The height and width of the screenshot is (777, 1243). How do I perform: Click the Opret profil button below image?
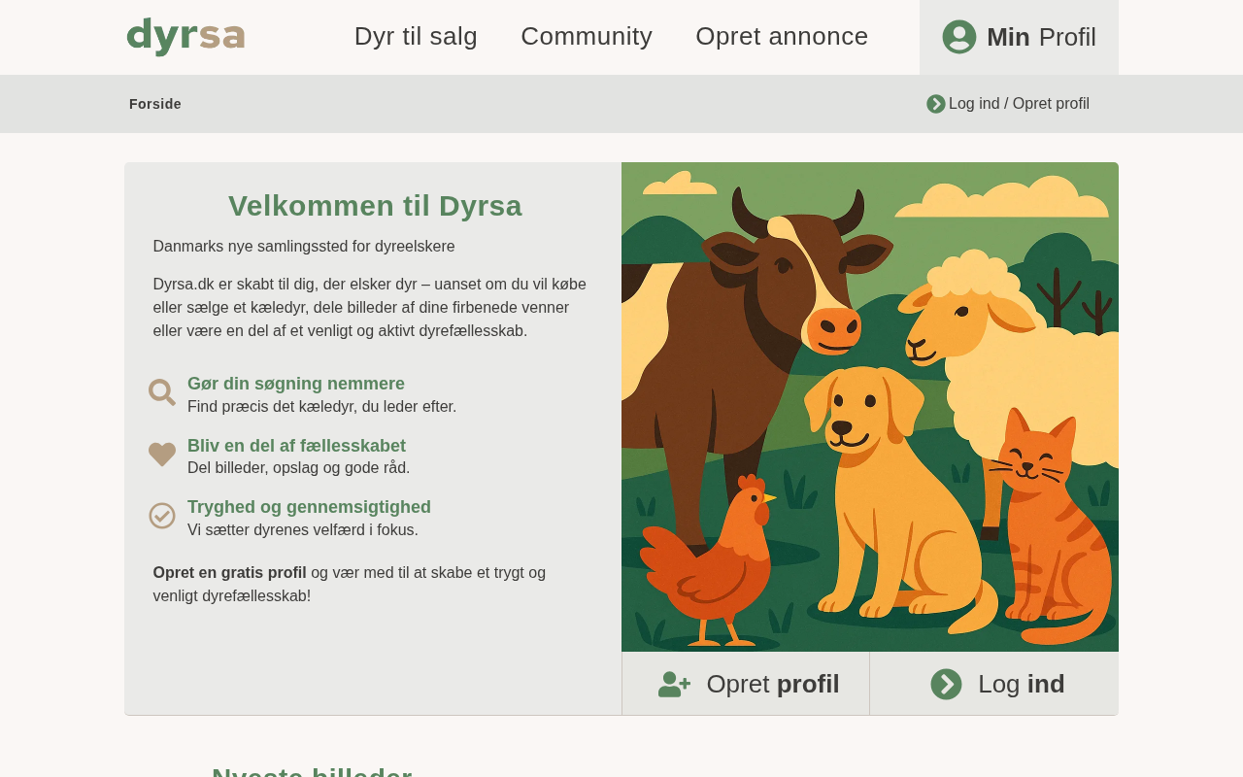pyautogui.click(x=746, y=684)
